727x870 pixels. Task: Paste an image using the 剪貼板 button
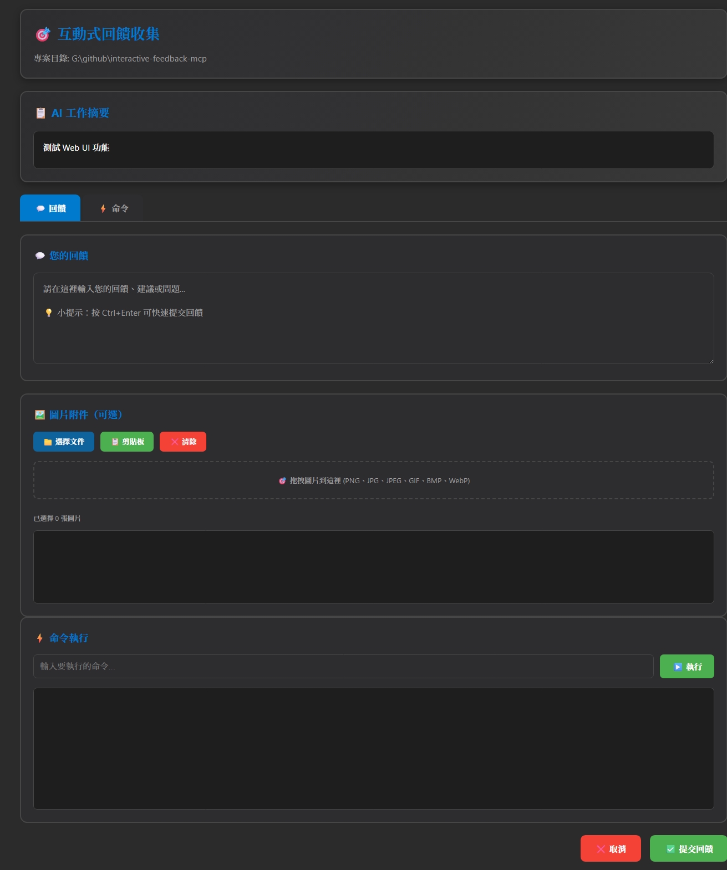click(x=127, y=442)
